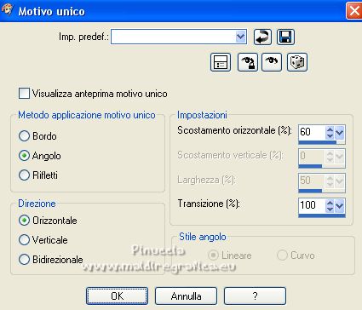Choose Bidirezionale direction
The height and width of the screenshot is (310, 362).
click(24, 260)
